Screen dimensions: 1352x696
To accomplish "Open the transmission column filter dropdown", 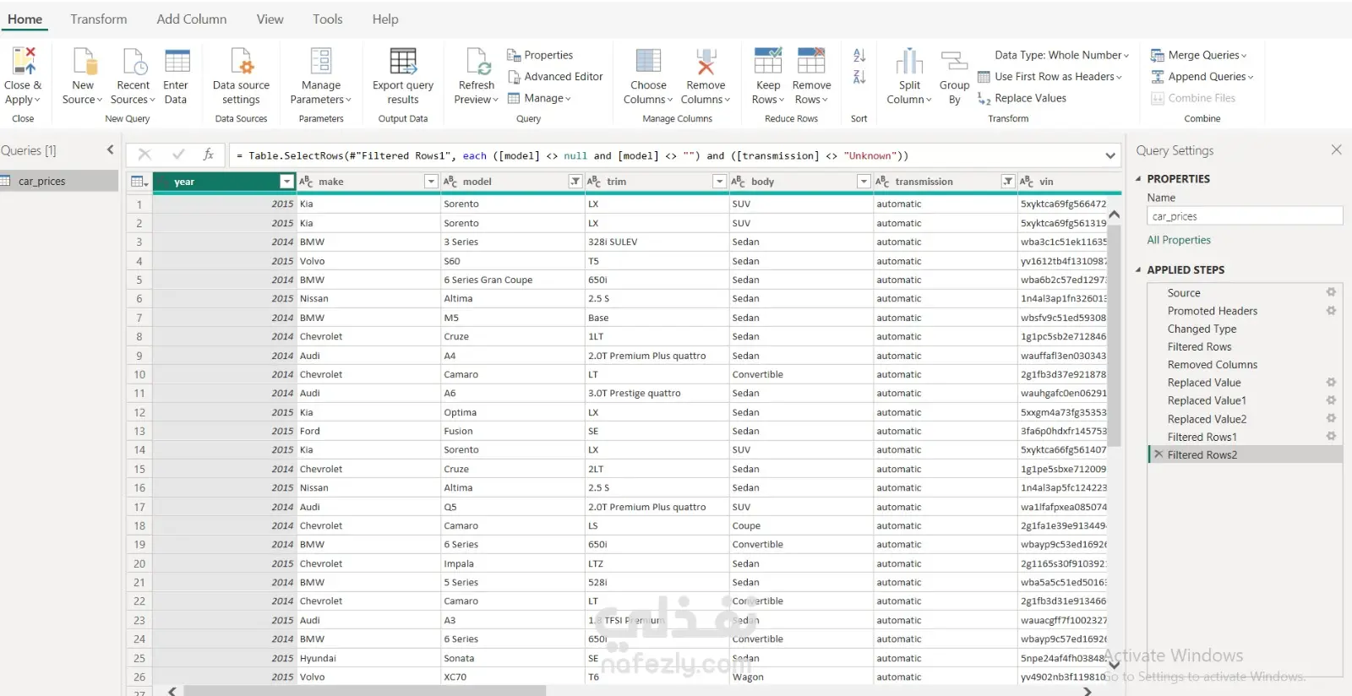I will [1008, 182].
